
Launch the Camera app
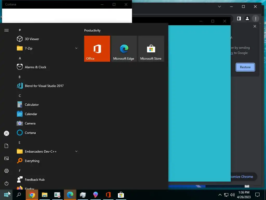click(48, 123)
